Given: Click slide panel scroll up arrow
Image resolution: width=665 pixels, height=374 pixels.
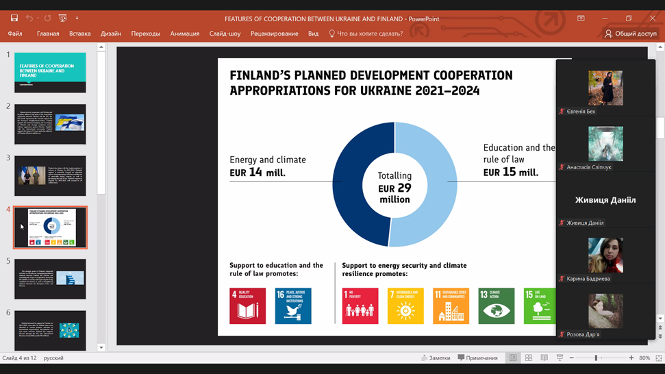Looking at the screenshot, I should point(101,47).
